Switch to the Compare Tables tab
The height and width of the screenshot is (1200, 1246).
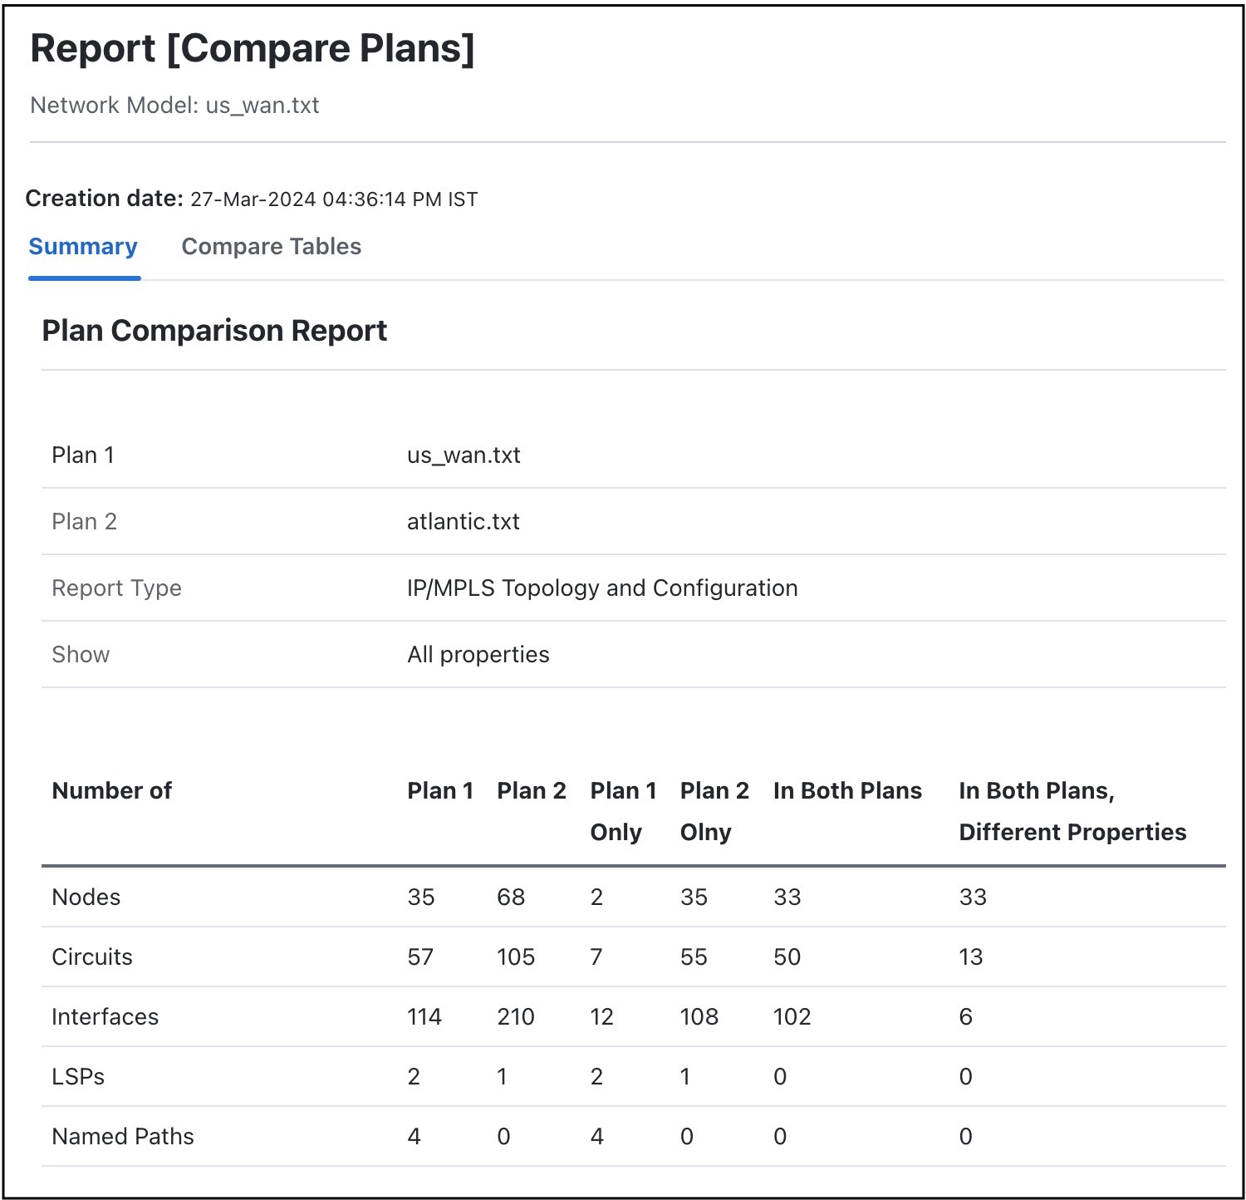click(x=271, y=246)
